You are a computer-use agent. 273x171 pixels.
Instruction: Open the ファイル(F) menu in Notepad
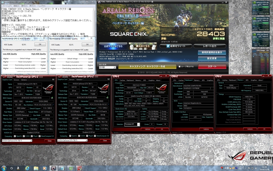[7, 6]
